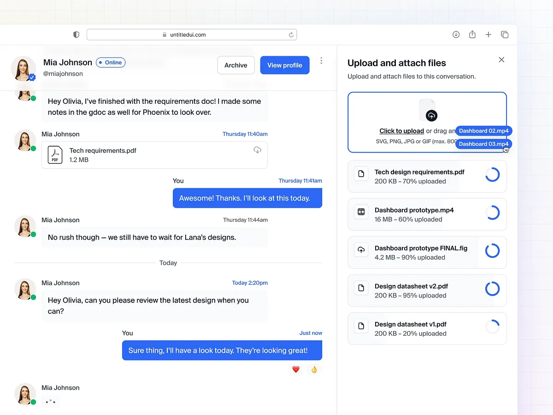This screenshot has width=553, height=415.
Task: Click the View profile button
Action: click(285, 65)
